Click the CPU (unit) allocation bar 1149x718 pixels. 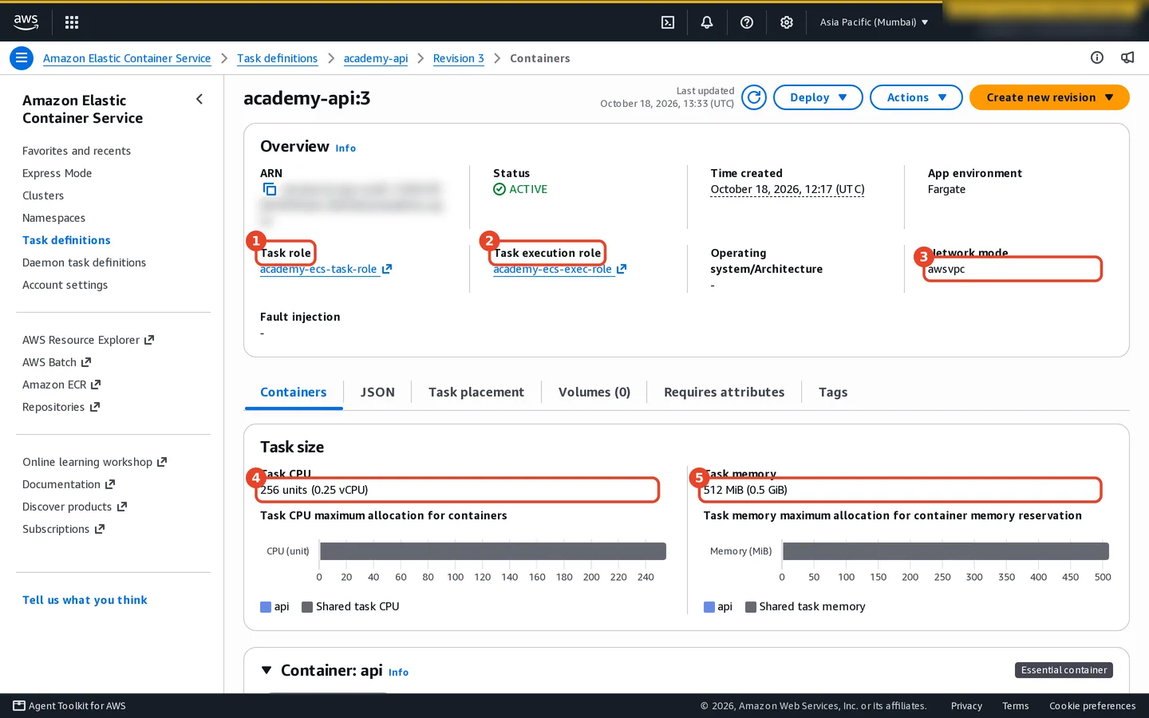click(x=493, y=551)
